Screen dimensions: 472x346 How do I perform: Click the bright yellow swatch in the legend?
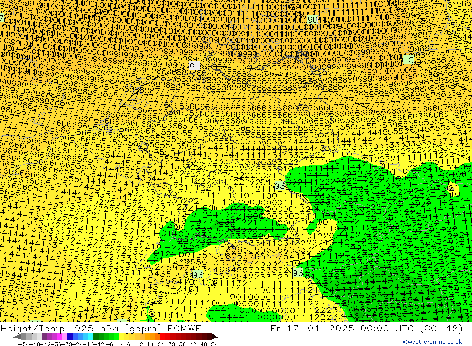122,337
